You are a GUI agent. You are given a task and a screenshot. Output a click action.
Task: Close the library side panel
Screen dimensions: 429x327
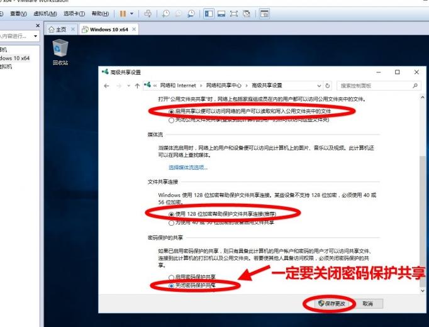tap(38, 25)
